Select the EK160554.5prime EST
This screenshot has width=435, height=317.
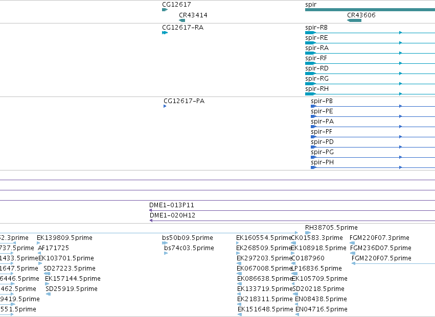(238, 243)
